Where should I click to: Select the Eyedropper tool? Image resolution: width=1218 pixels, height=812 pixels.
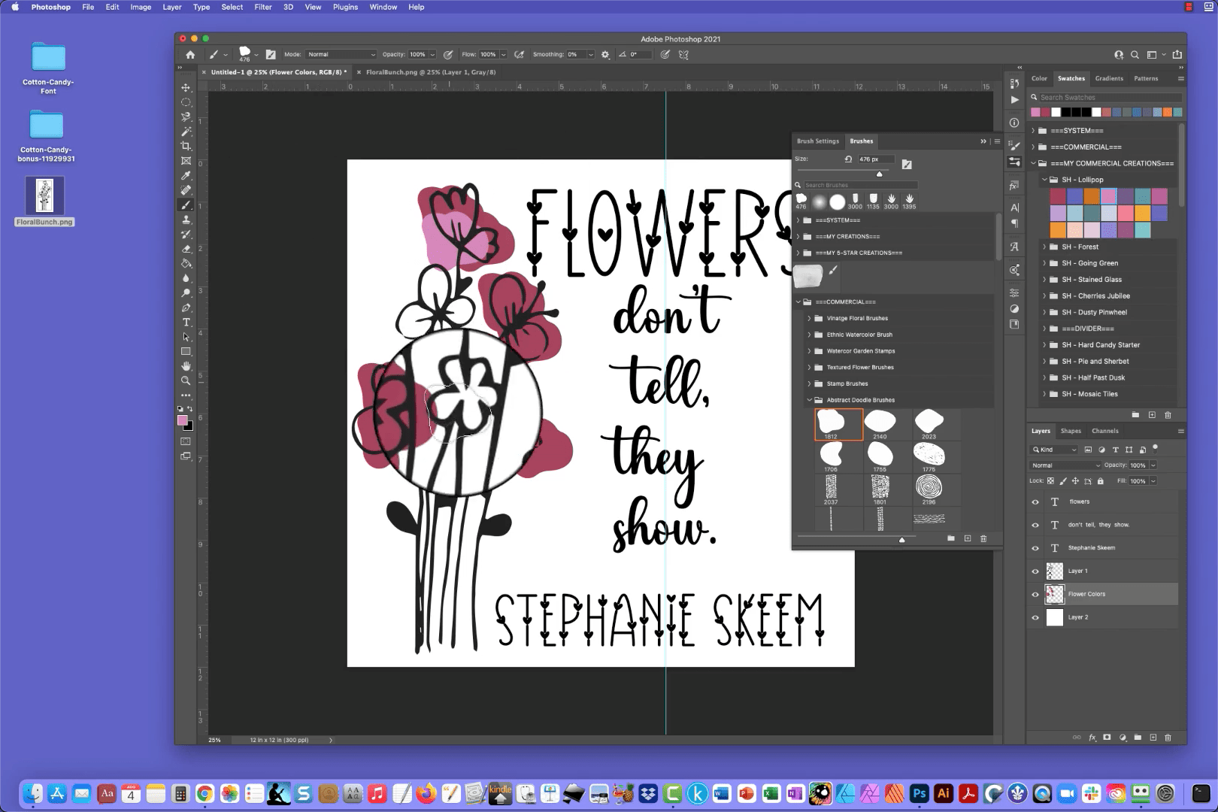186,176
